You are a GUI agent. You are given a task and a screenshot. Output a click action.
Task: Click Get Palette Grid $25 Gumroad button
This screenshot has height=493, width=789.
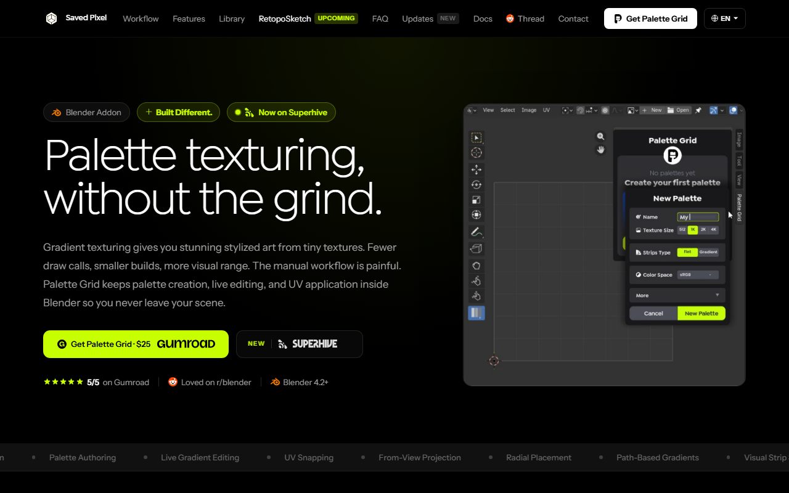point(136,344)
